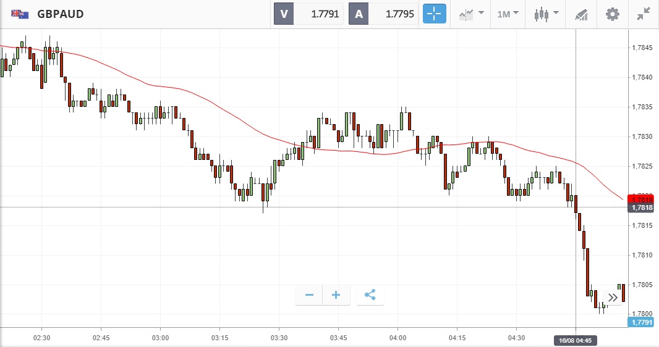659x347 pixels.
Task: Click the GBPAUD symbol name
Action: [x=61, y=14]
